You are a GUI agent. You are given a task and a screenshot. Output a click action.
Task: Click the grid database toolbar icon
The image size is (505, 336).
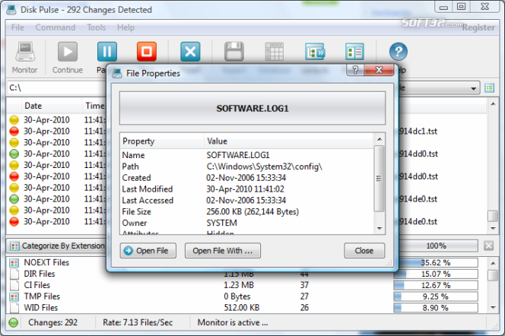[x=274, y=52]
